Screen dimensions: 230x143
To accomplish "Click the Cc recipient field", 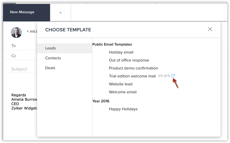I will [20, 56].
